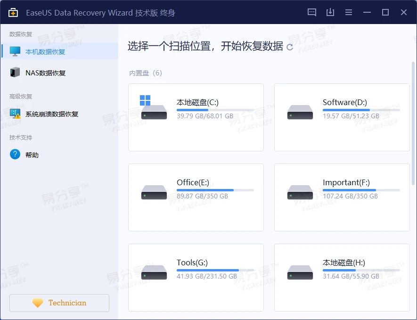Screen dimensions: 417x320
Task: Open the hamburger menu in title bar
Action: [348, 12]
